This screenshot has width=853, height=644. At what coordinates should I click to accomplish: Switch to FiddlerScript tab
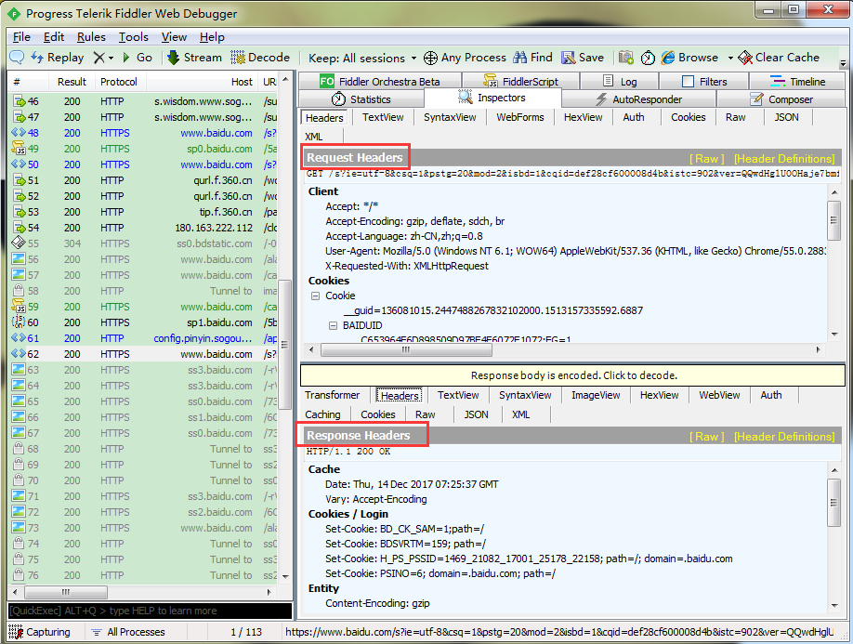[x=520, y=82]
